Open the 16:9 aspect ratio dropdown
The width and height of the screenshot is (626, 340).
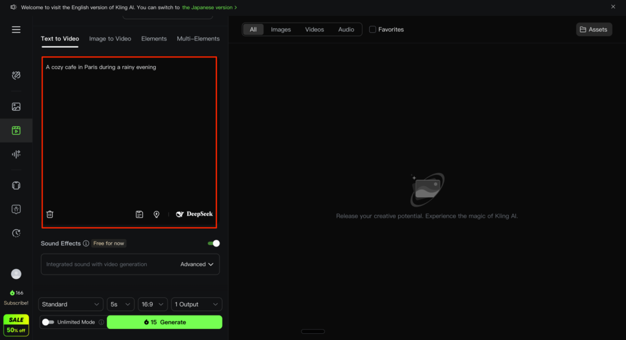tap(152, 304)
